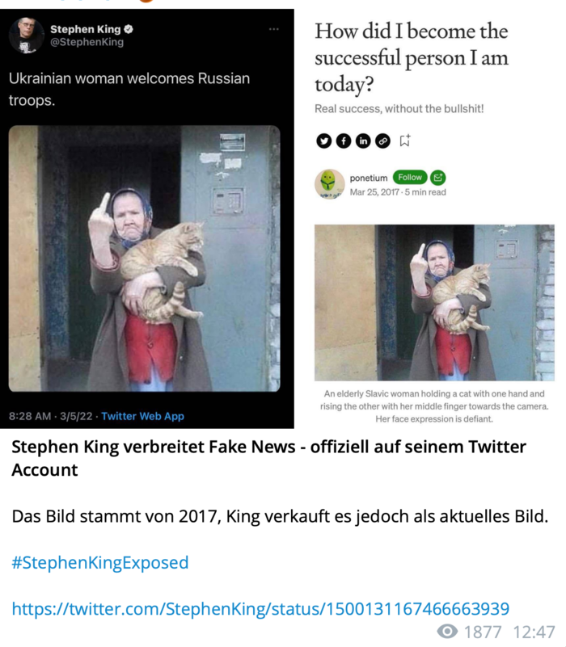Click the Twitter share icon

tap(324, 141)
